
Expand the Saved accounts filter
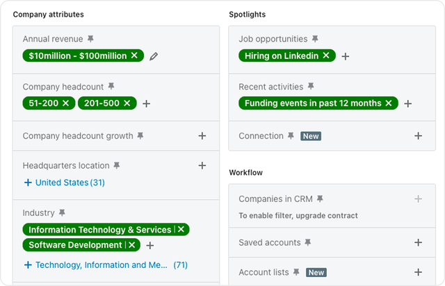[418, 242]
